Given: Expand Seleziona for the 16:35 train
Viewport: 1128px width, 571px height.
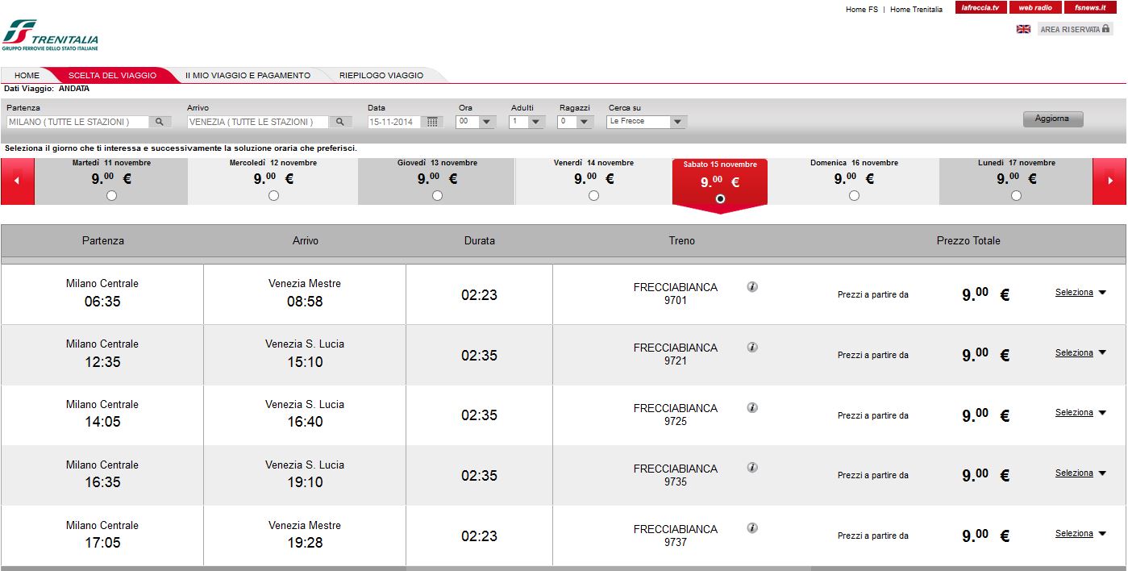Looking at the screenshot, I should (1080, 473).
